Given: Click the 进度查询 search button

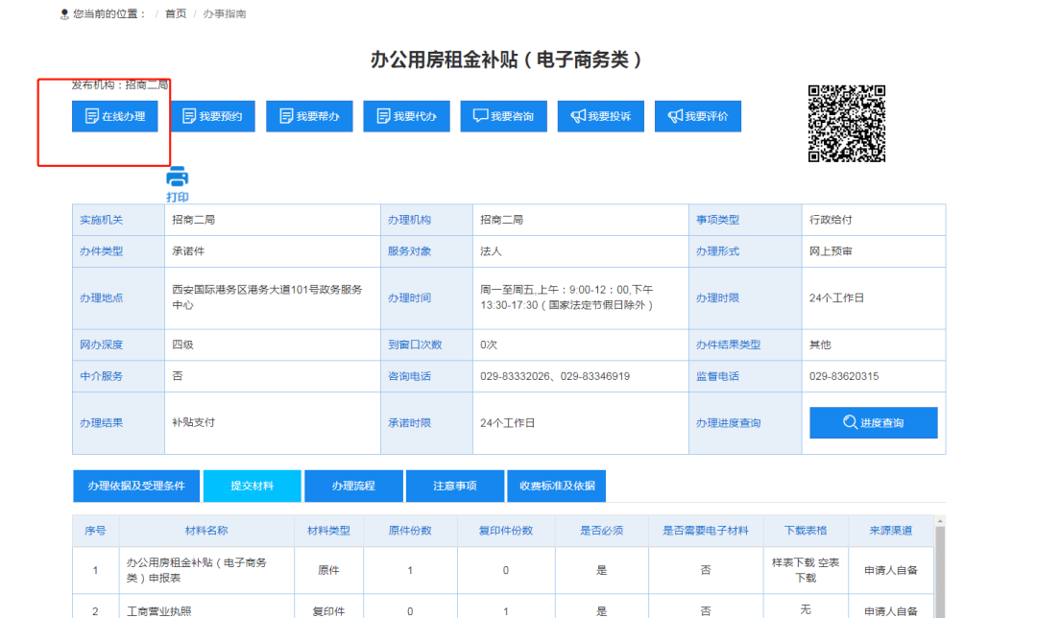Looking at the screenshot, I should 874,422.
